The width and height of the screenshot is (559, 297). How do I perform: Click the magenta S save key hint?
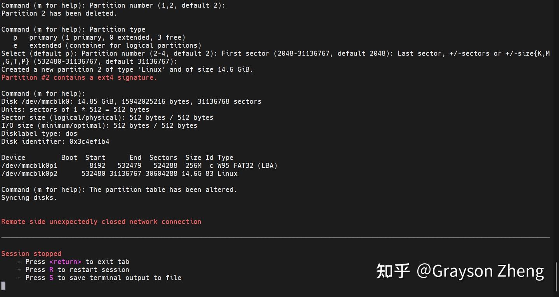51,278
